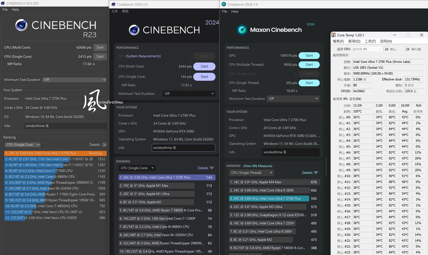
Task: Click the Info field in Cinebench R23
Action: [66, 126]
